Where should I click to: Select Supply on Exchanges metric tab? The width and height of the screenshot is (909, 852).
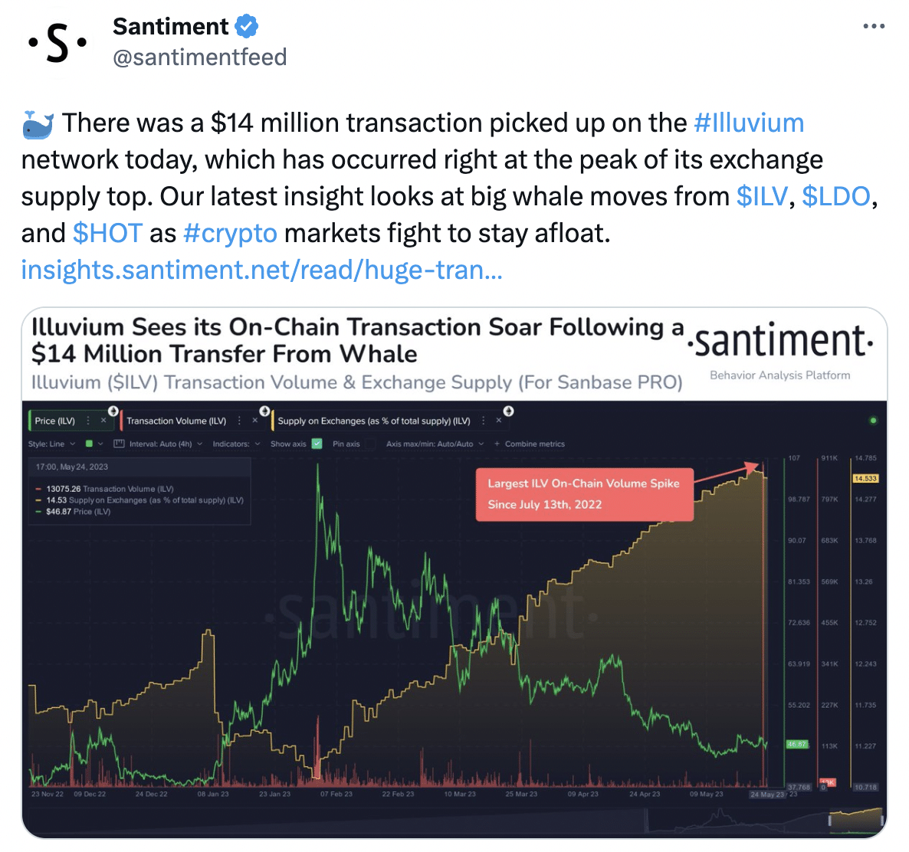(x=374, y=421)
